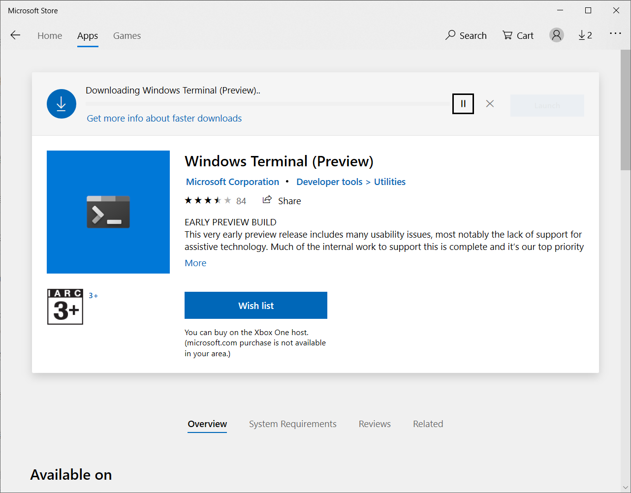Image resolution: width=631 pixels, height=493 pixels.
Task: Switch to the Games section
Action: click(126, 35)
